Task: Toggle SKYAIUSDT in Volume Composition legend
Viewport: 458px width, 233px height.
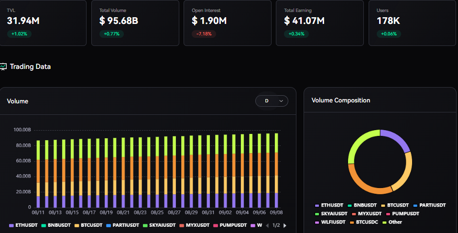Action: [x=331, y=214]
